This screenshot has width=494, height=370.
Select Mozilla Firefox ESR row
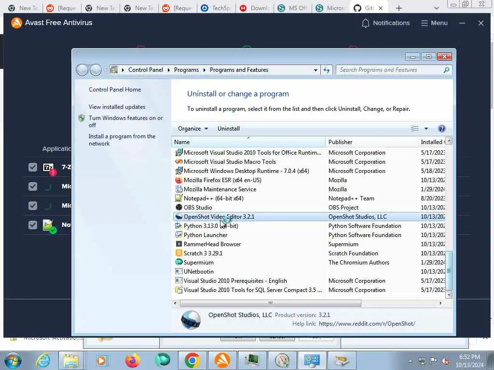click(309, 180)
